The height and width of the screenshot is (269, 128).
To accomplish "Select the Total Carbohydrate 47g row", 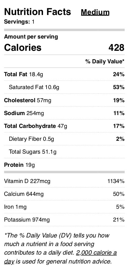I will (64, 126).
